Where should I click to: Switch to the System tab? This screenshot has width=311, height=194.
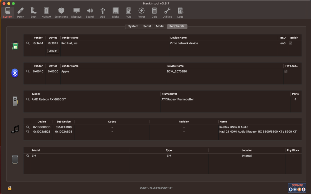pyautogui.click(x=133, y=26)
